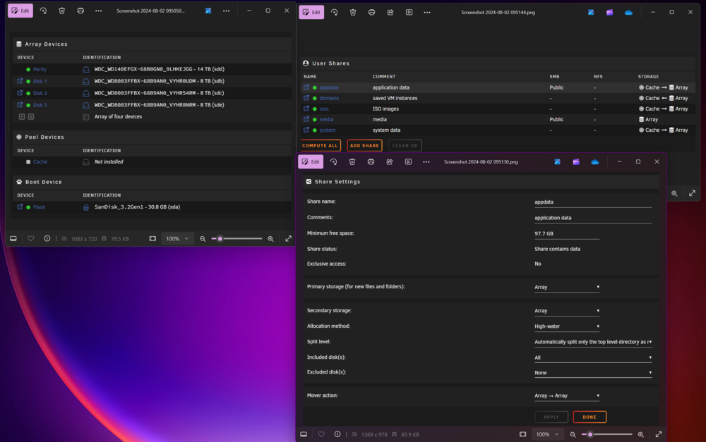The width and height of the screenshot is (706, 442).
Task: Show file info in the left window status bar
Action: click(x=47, y=239)
